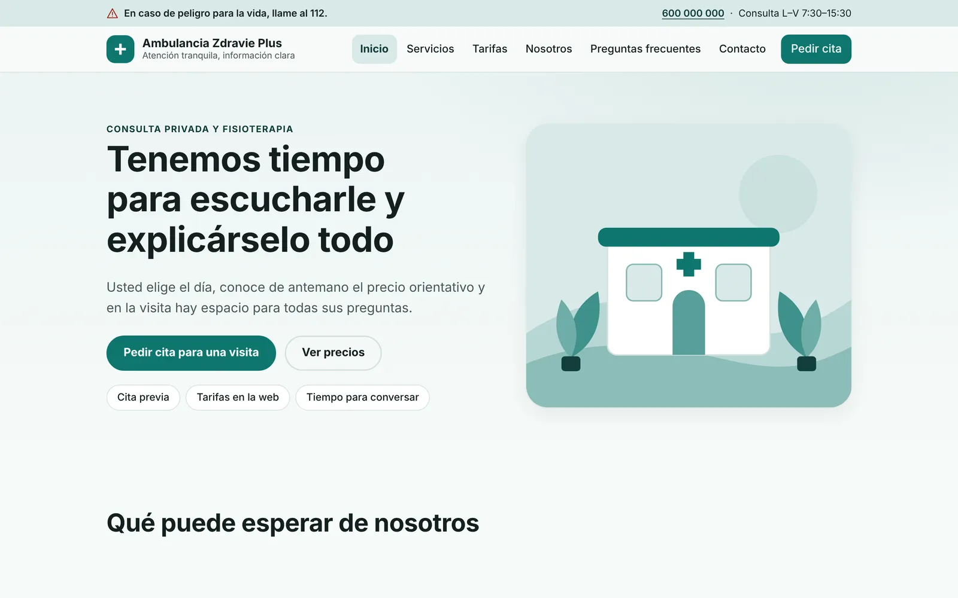The height and width of the screenshot is (598, 958).
Task: Click the Tiempo para conversar chip
Action: (x=362, y=397)
